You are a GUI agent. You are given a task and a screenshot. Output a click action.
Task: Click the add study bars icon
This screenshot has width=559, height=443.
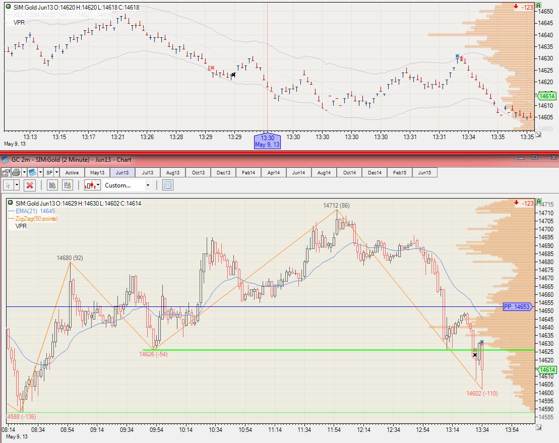[68, 185]
